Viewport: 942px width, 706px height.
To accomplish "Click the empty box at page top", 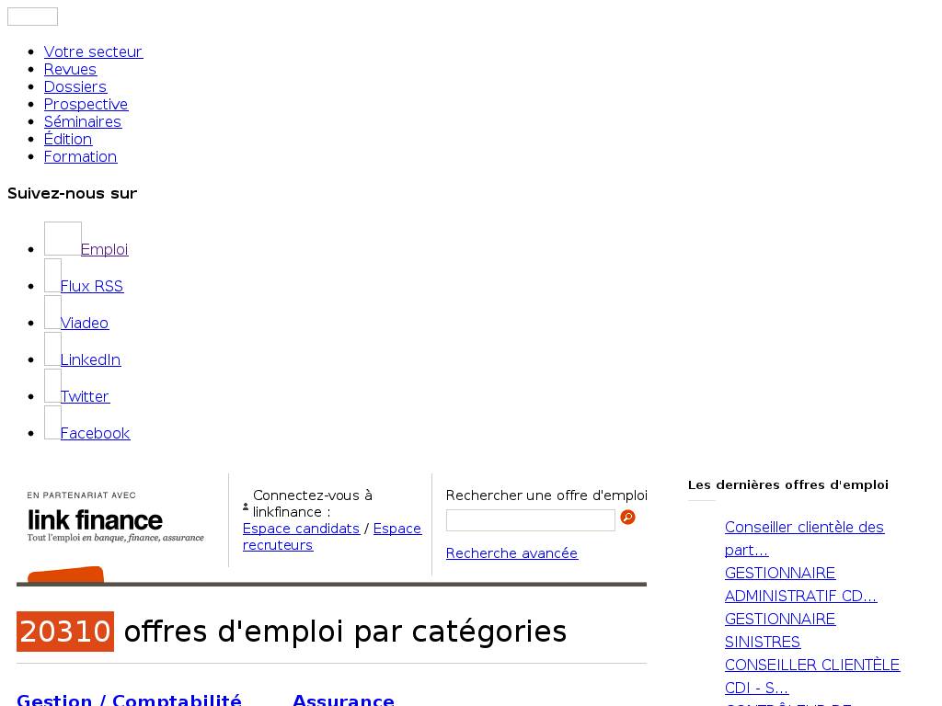I will coord(32,17).
